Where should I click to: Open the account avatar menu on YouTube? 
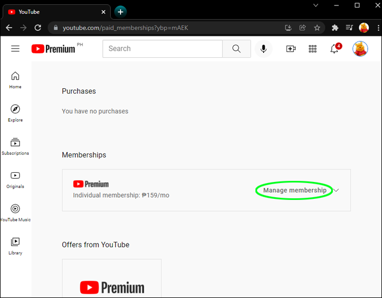click(360, 48)
